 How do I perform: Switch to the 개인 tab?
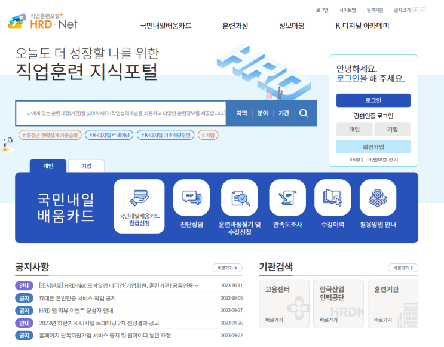click(48, 166)
